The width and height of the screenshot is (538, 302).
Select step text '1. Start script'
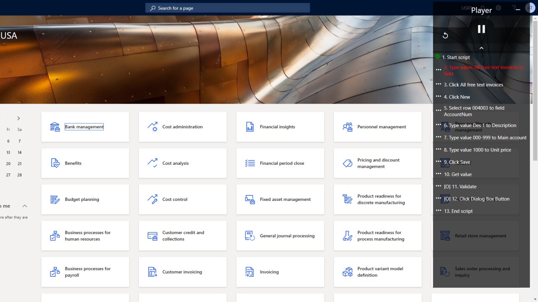point(456,57)
